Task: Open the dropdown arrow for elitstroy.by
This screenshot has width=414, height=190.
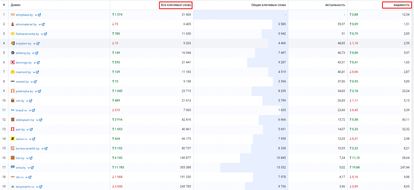Action: coord(34,53)
